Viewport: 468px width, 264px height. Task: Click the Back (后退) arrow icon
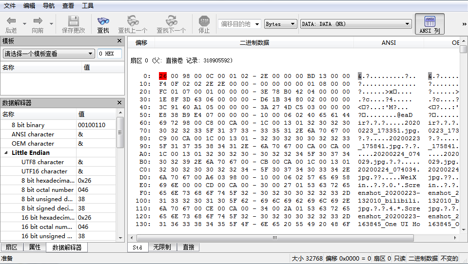tap(11, 21)
